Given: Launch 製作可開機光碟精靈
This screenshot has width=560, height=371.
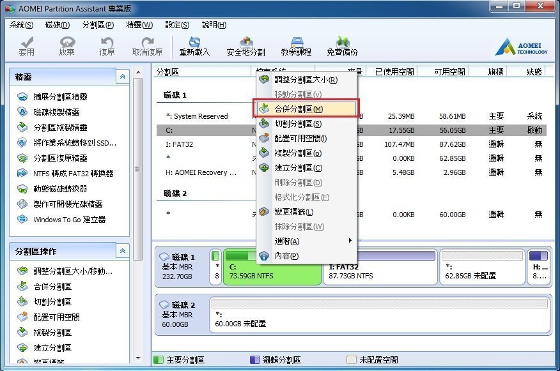Looking at the screenshot, I should pyautogui.click(x=59, y=204).
